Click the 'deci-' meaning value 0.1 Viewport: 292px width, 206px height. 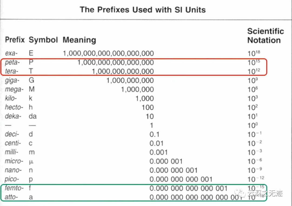[x=154, y=135]
